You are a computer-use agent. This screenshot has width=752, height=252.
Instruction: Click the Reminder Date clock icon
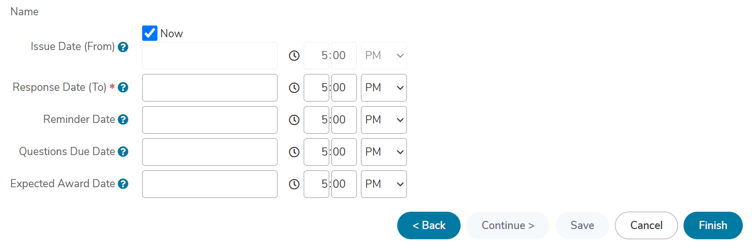point(294,120)
